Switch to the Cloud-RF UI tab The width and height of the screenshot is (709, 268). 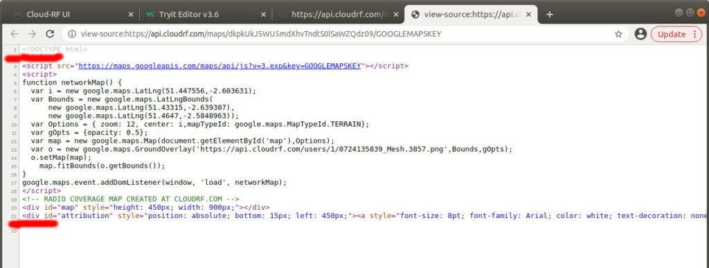tap(68, 15)
